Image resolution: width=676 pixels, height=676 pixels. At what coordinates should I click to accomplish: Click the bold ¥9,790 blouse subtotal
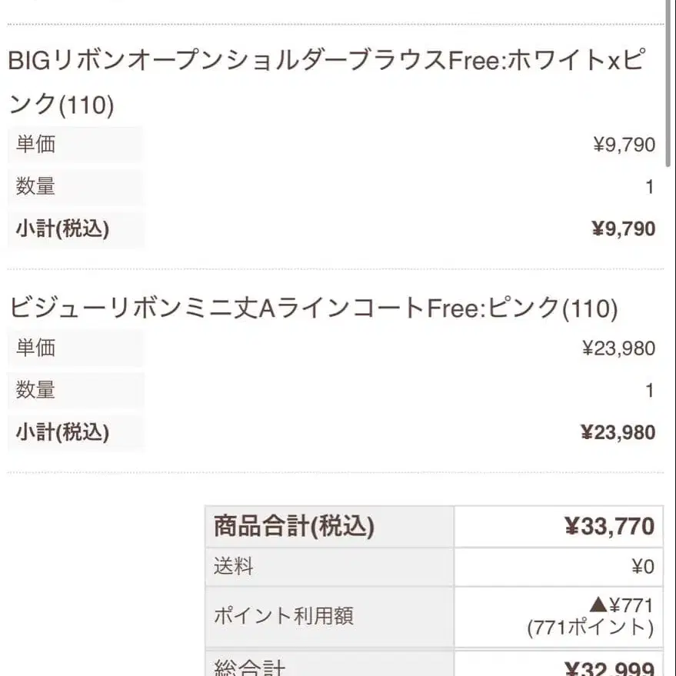click(623, 228)
